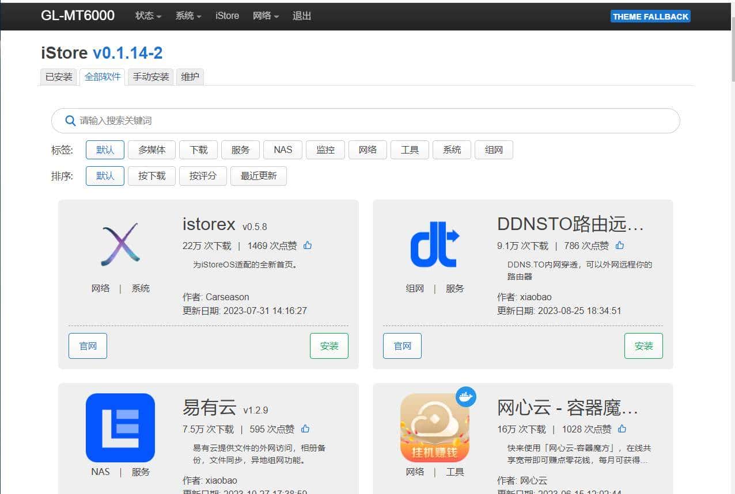735x494 pixels.
Task: Open the 状态 dropdown menu
Action: tap(147, 16)
